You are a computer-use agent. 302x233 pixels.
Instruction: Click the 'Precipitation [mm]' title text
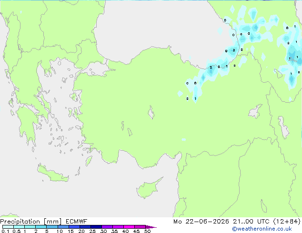pos(31,222)
